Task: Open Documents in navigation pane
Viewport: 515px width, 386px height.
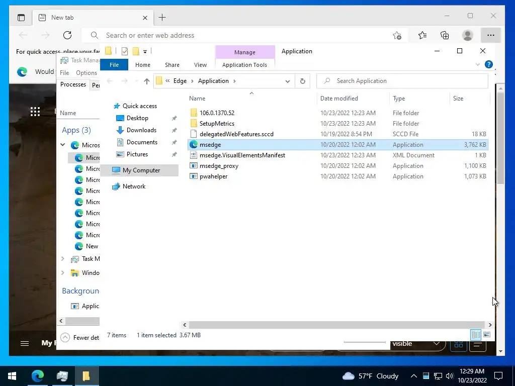Action: [142, 142]
